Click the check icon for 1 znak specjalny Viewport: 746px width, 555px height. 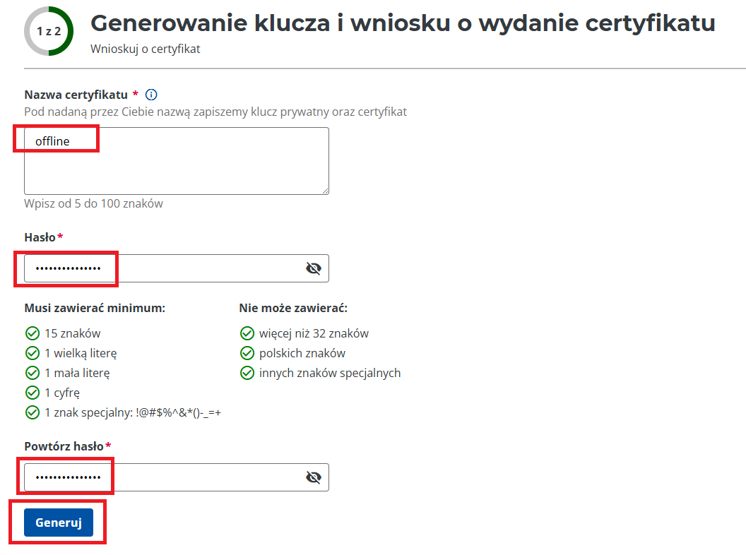point(32,412)
